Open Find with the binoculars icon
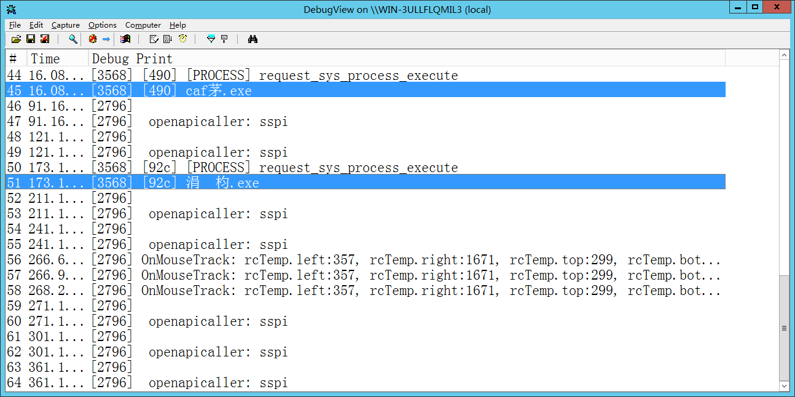 (x=253, y=39)
